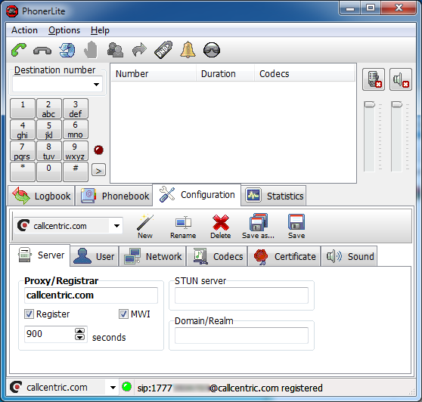Image resolution: width=422 pixels, height=402 pixels.
Task: Click the Save as... floppy icon
Action: coord(258,226)
